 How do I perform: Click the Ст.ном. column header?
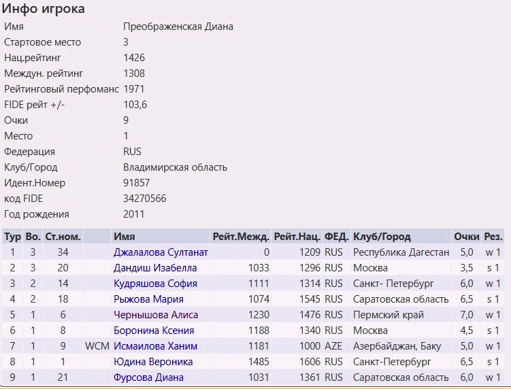click(63, 237)
